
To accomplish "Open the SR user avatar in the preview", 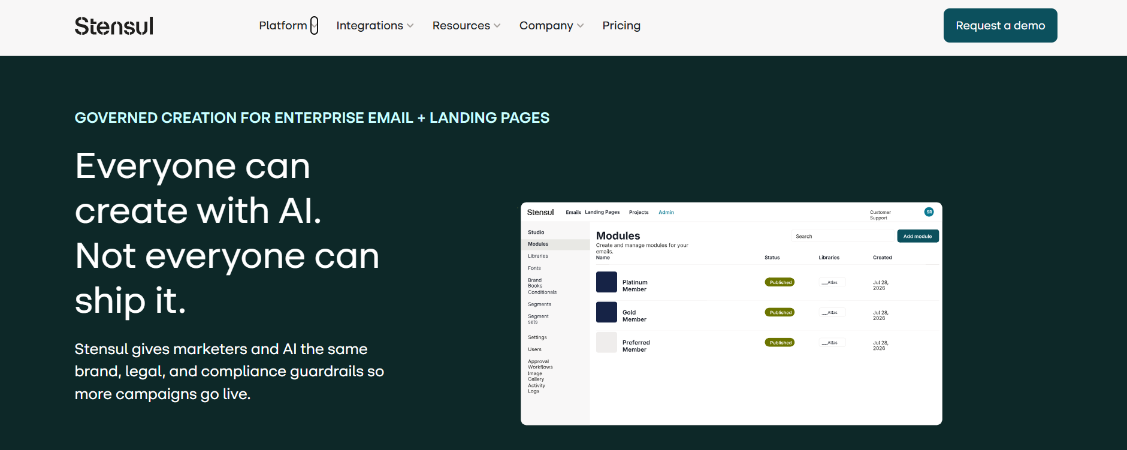I will (929, 212).
